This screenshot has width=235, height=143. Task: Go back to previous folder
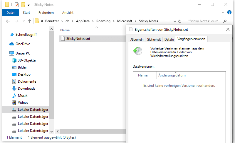click(8, 21)
